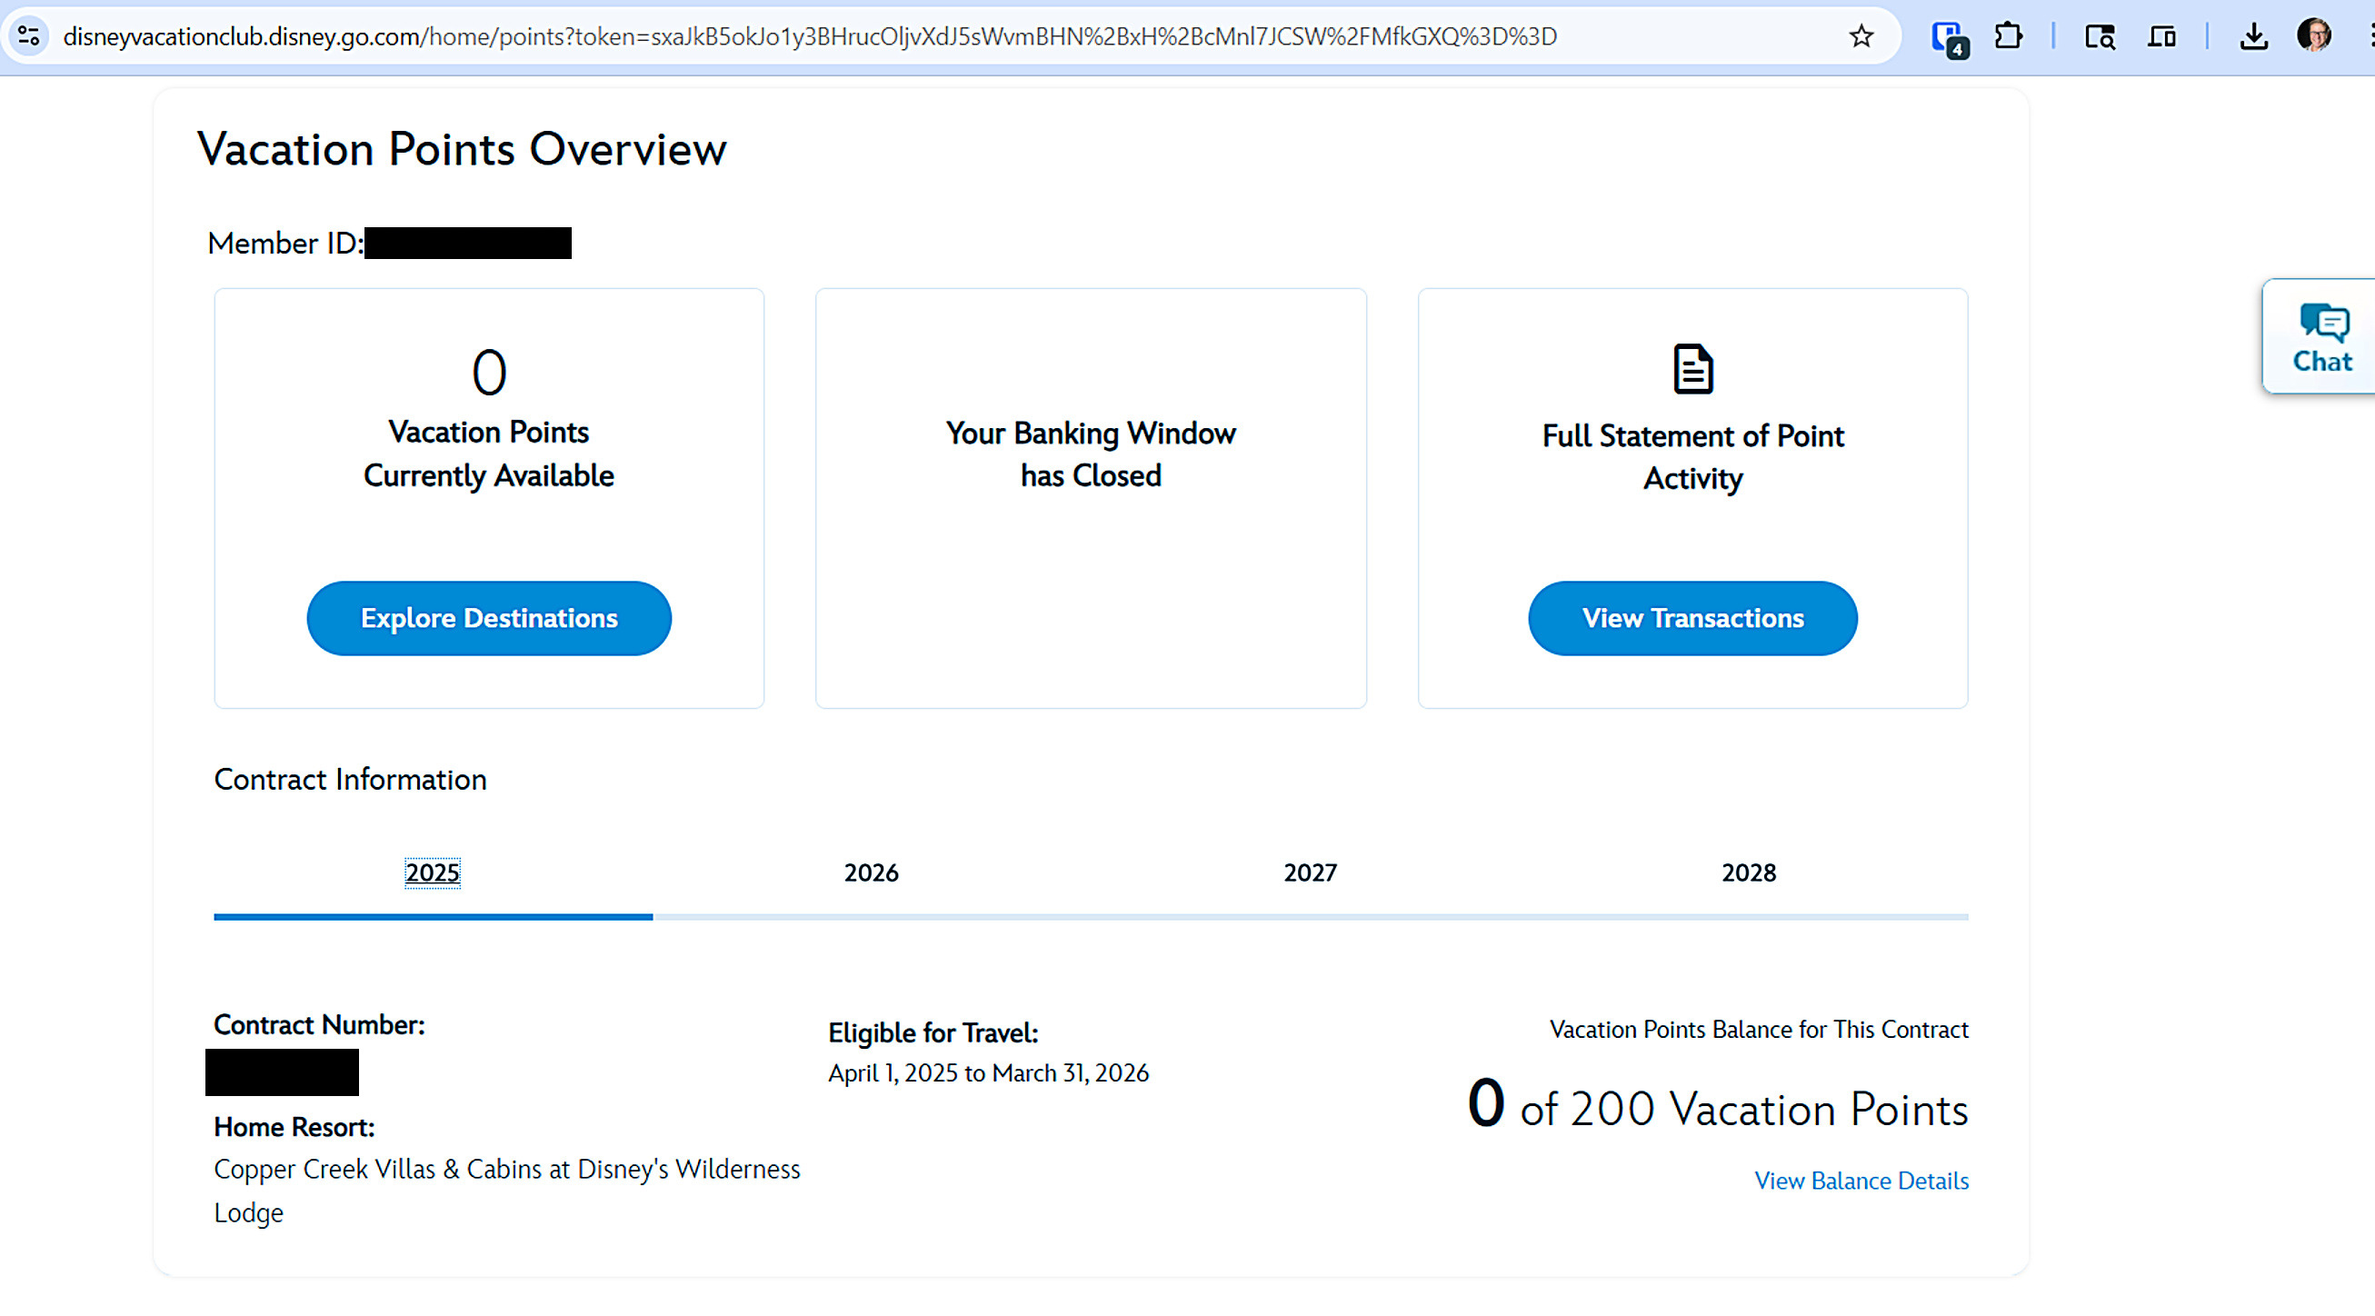Click '0 of 200 Vacation Points' balance
The width and height of the screenshot is (2375, 1316).
[x=1718, y=1105]
